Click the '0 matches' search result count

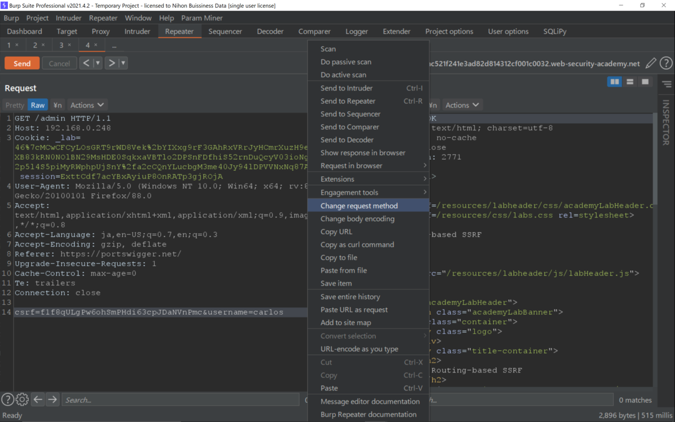(635, 400)
